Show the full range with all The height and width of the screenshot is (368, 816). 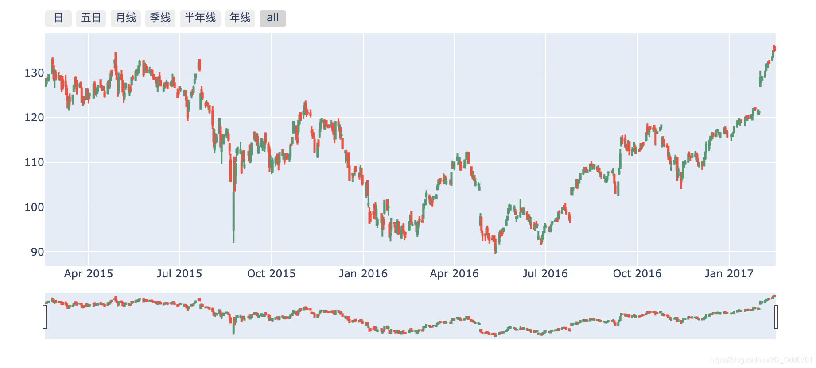(273, 19)
